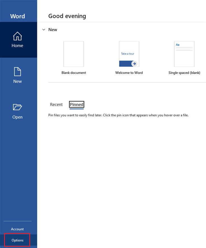This screenshot has height=248, width=206.
Task: Click the Open label in sidebar
Action: click(17, 117)
